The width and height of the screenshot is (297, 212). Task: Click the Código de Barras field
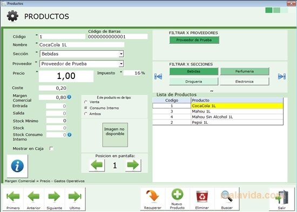[x=117, y=37]
